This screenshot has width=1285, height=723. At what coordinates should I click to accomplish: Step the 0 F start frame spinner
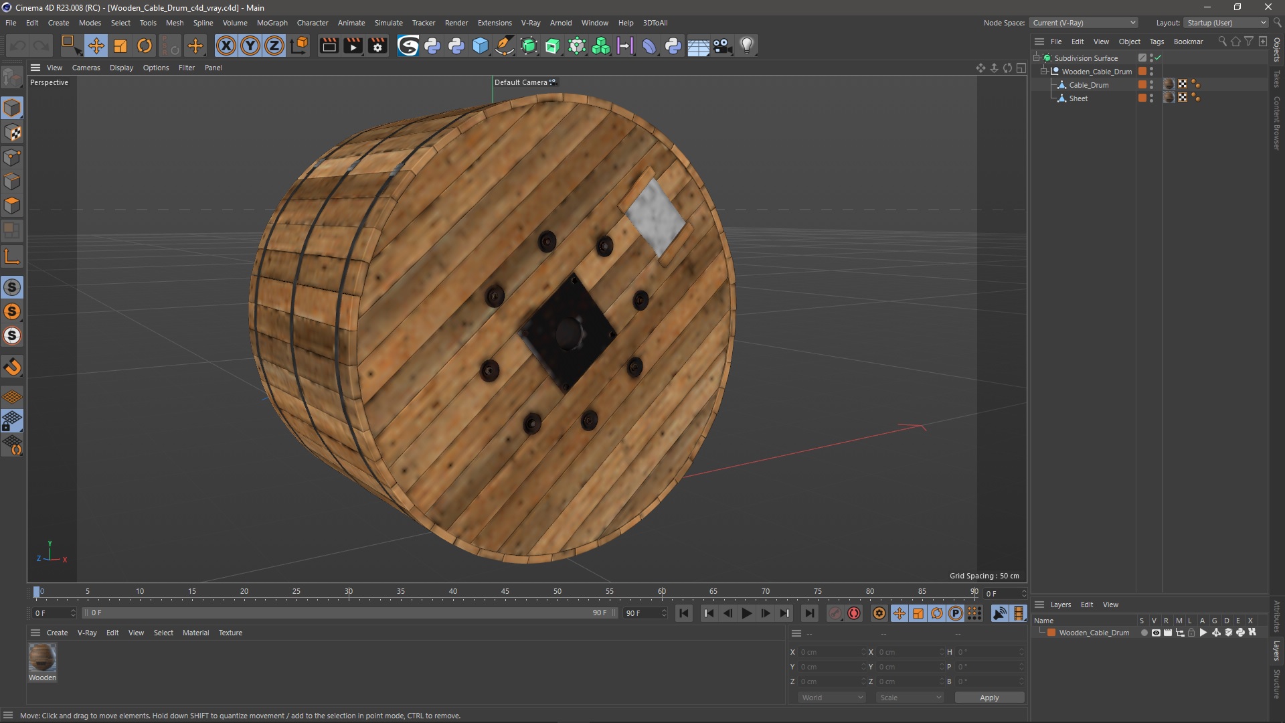click(x=73, y=613)
